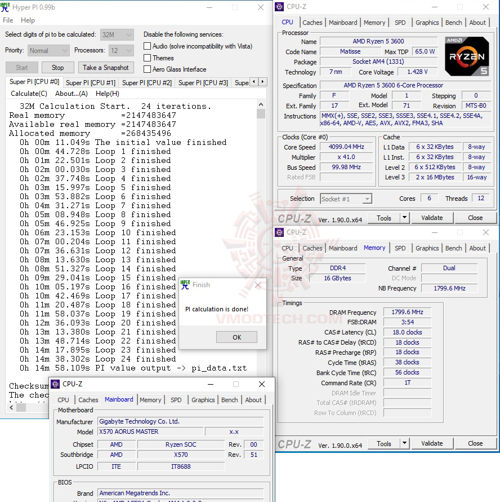500x502 pixels.
Task: Click the up arrow of the log scrollbar
Action: 261,105
